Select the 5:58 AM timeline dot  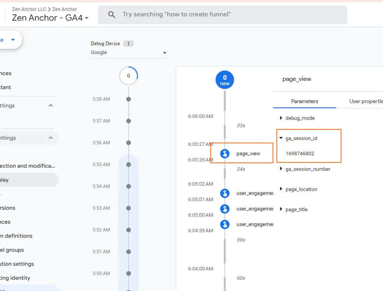(129, 99)
